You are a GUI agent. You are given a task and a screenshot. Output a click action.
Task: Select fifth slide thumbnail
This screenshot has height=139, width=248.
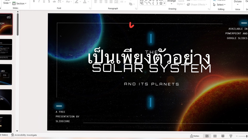point(6,123)
